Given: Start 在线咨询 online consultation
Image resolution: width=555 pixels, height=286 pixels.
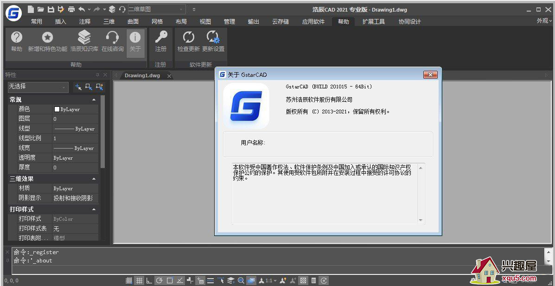Looking at the screenshot, I should point(113,42).
